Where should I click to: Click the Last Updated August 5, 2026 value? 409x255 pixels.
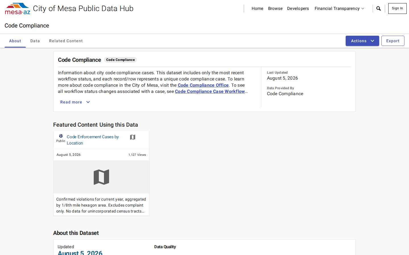(282, 78)
